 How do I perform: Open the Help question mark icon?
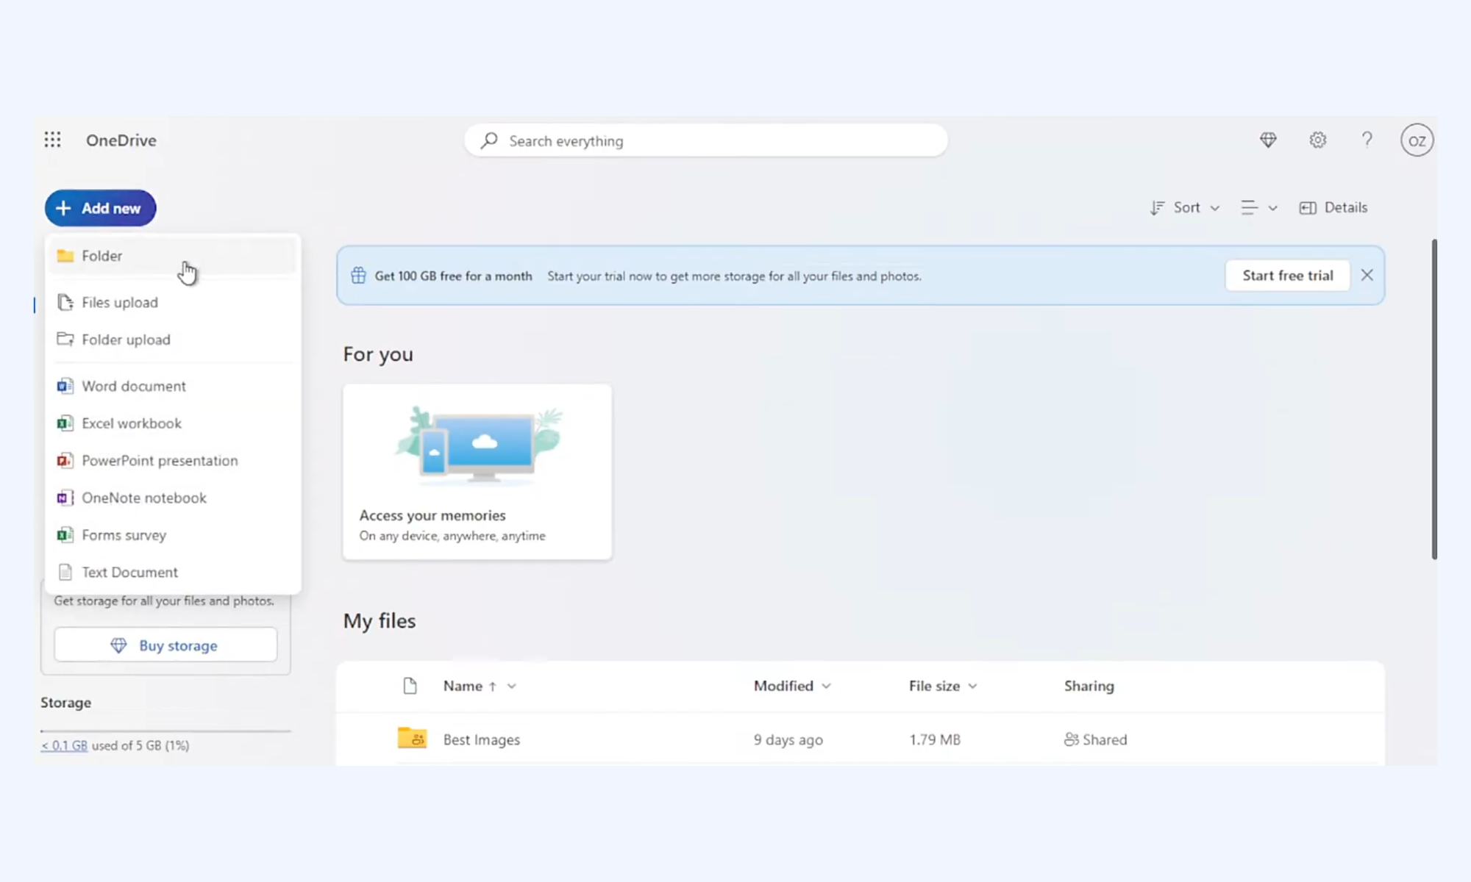pyautogui.click(x=1367, y=140)
